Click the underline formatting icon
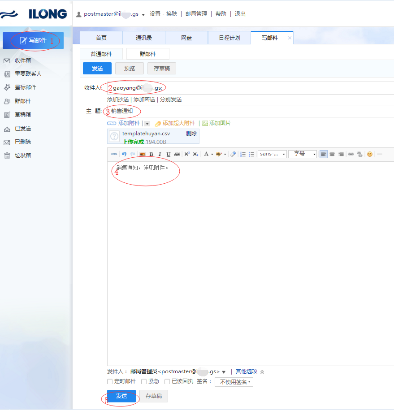 pos(169,154)
